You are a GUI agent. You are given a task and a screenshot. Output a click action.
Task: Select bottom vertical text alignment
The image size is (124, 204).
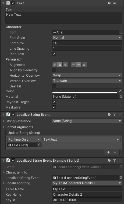tap(84, 64)
